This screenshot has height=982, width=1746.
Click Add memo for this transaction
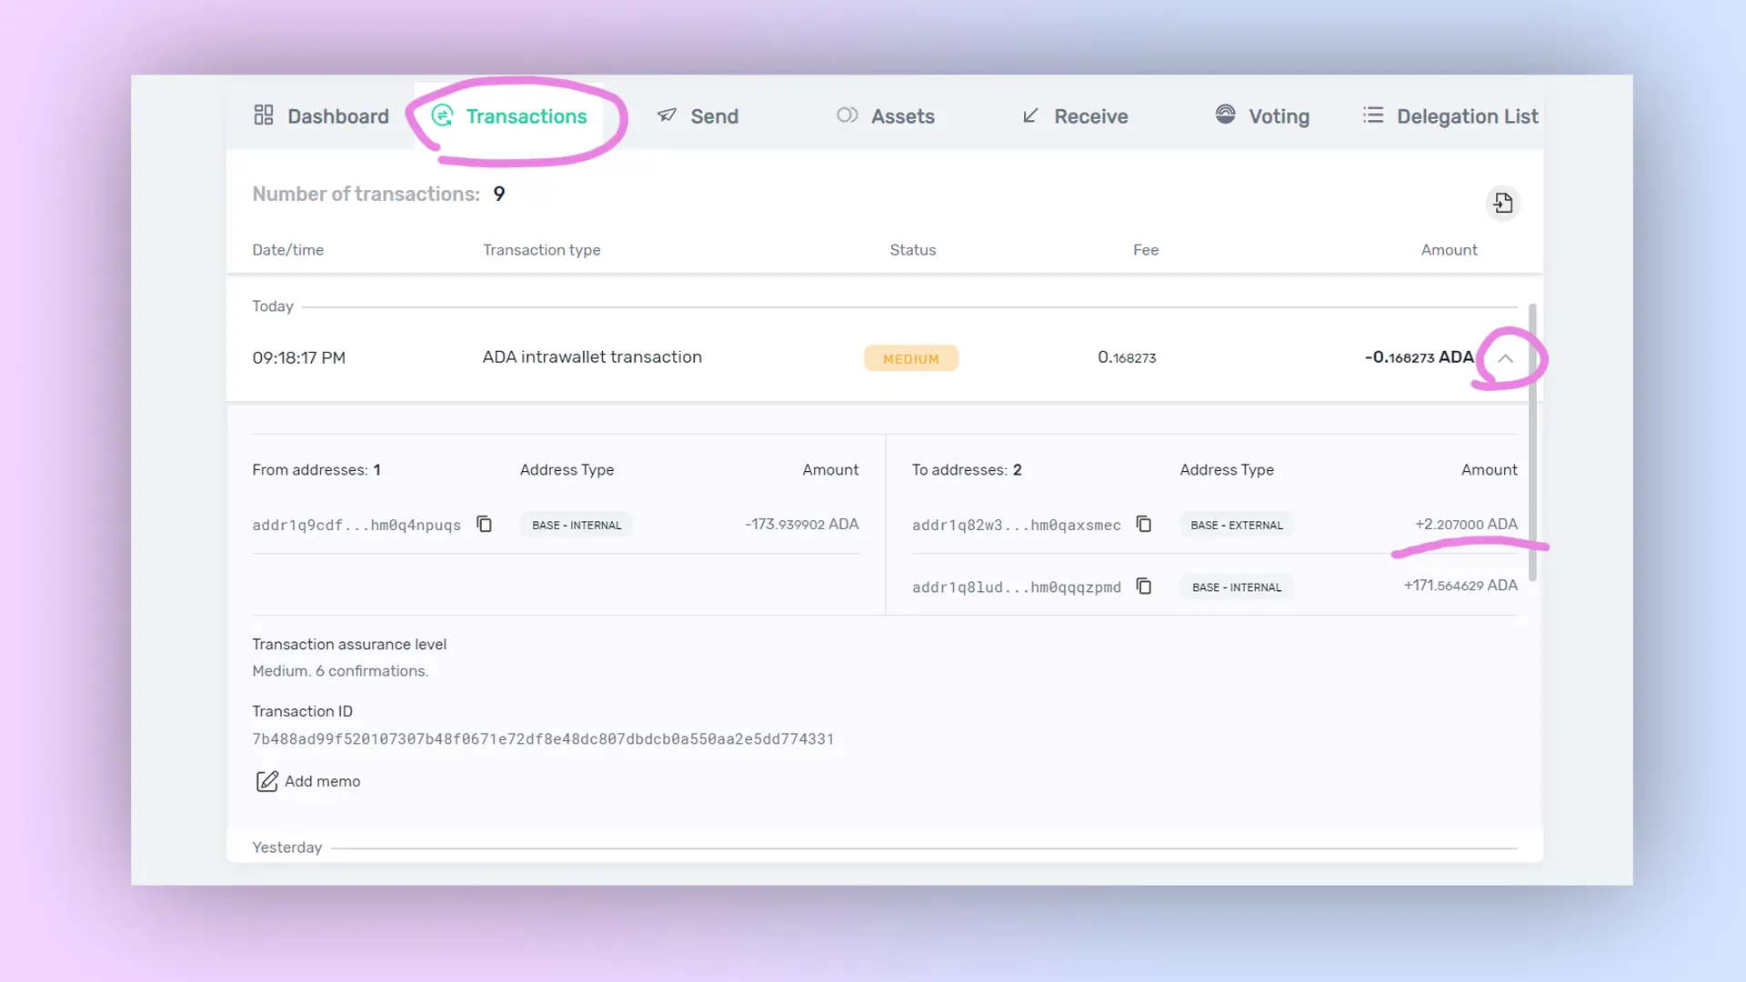[307, 780]
